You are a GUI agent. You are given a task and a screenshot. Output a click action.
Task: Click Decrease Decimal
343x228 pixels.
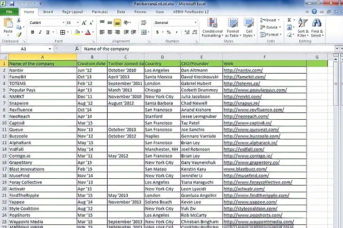click(195, 32)
